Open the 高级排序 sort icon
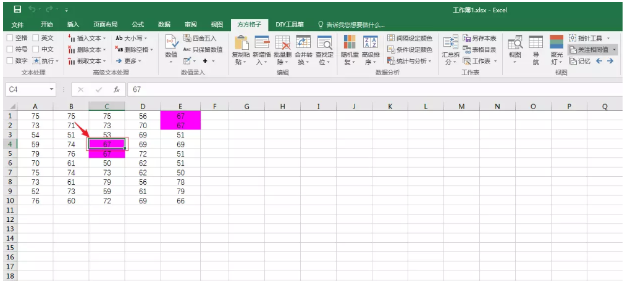 [x=371, y=42]
